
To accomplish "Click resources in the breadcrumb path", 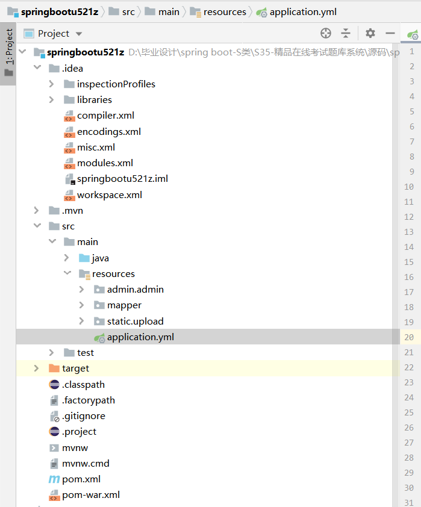I will 224,12.
